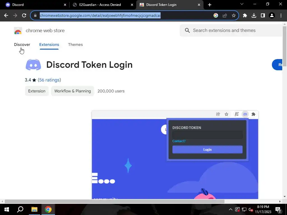Viewport: 287px width, 215px height.
Task: Click the Discord Token Login heading
Action: coord(89,65)
